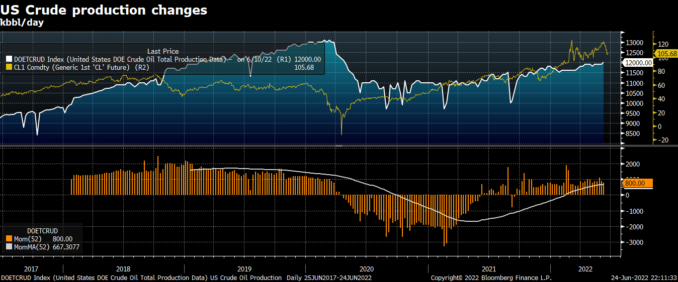678x282 pixels.
Task: Click the DOETCRUD header in the lower legend
Action: pos(42,231)
